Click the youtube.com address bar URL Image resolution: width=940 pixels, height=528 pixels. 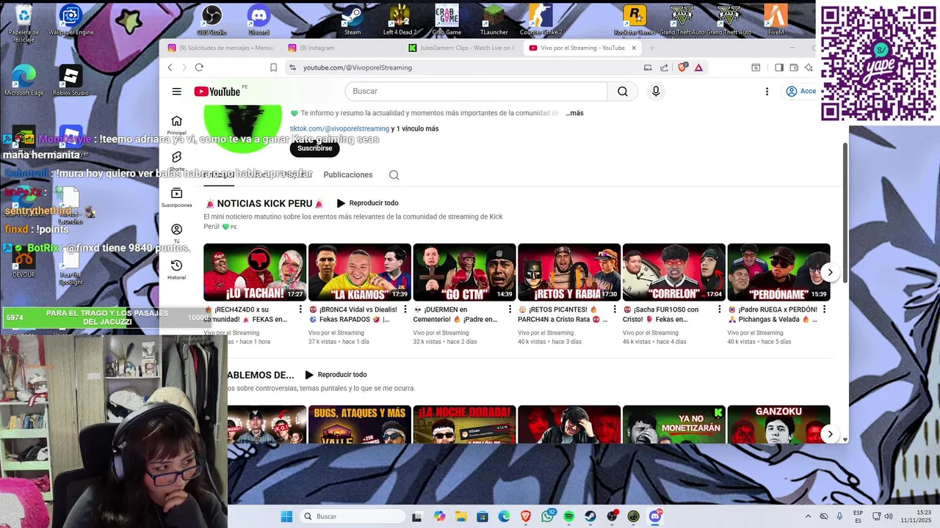(x=358, y=67)
